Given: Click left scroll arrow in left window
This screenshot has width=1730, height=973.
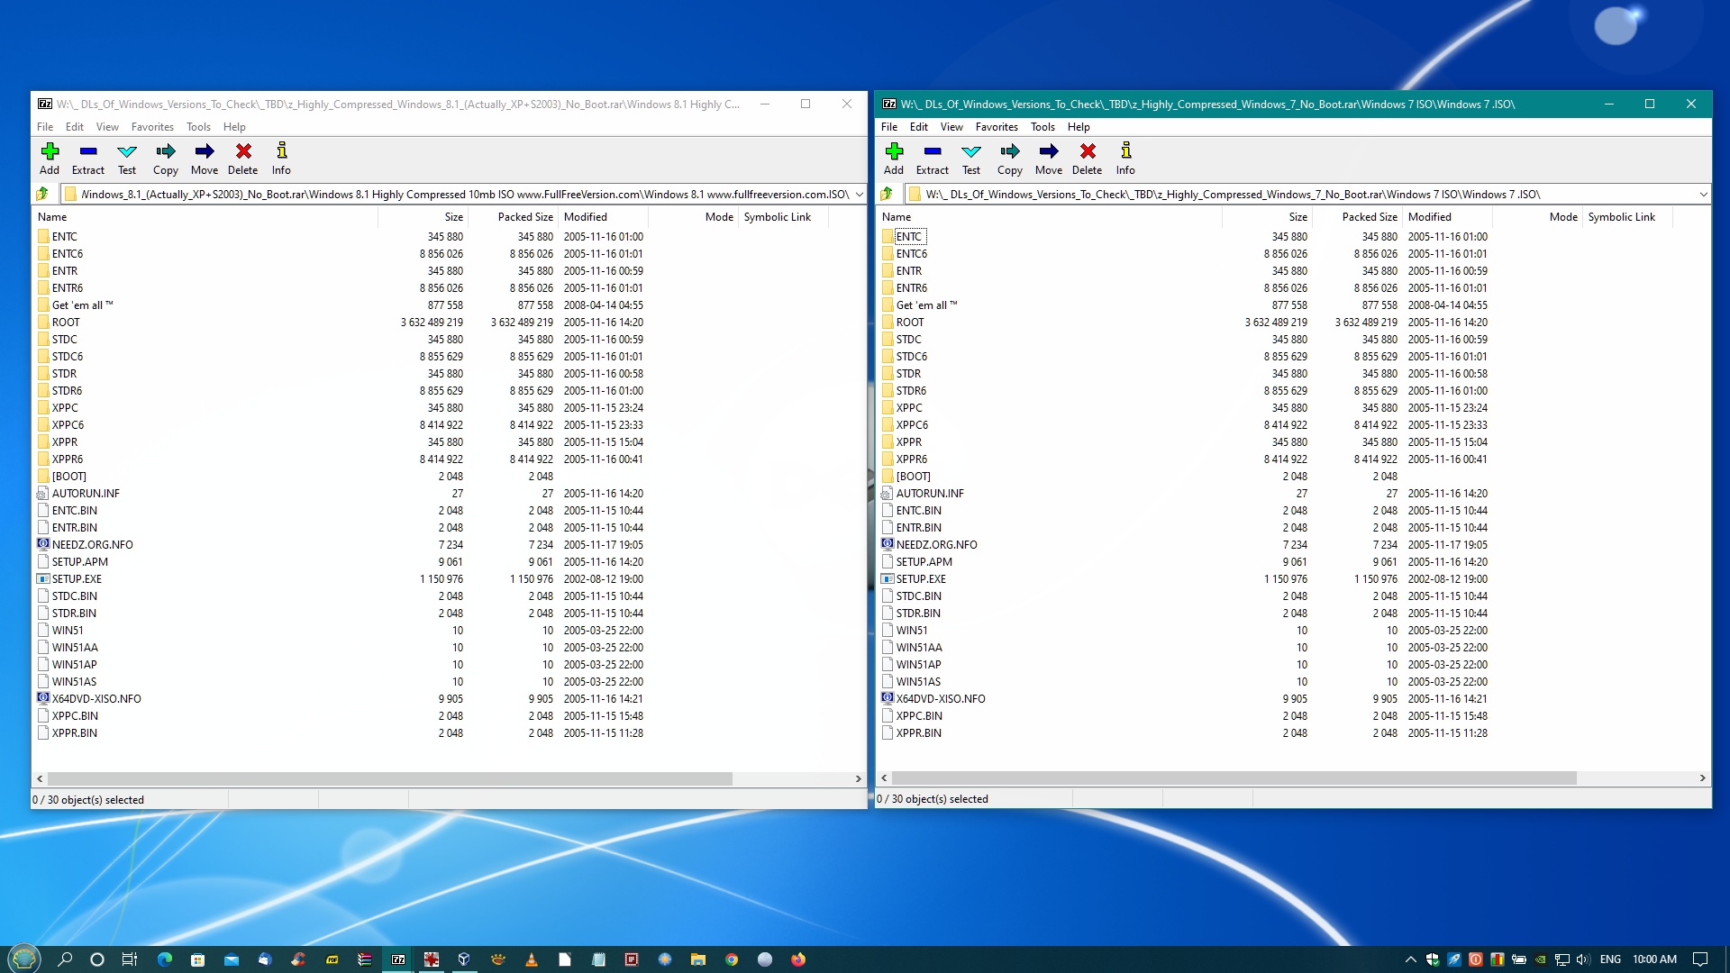Looking at the screenshot, I should pos(40,778).
